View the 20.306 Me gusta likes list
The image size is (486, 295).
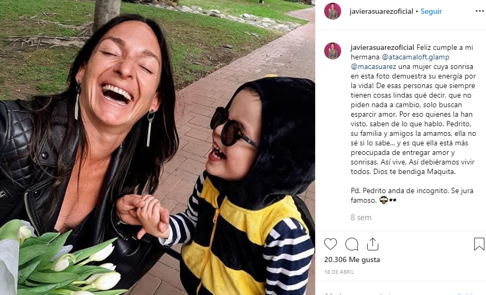[352, 259]
